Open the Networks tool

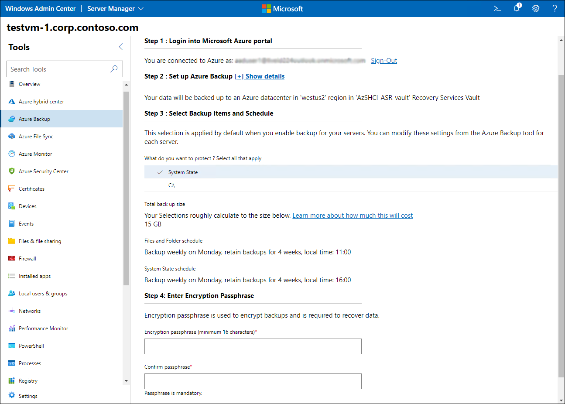click(62, 311)
